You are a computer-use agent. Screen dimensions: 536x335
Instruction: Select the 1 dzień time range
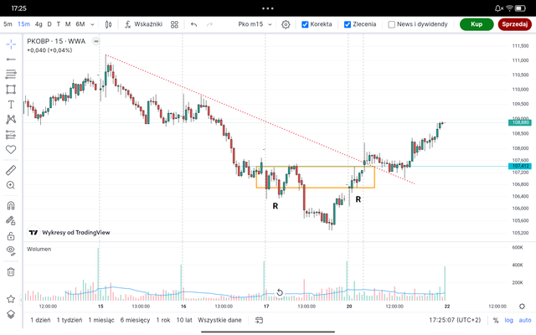click(40, 320)
